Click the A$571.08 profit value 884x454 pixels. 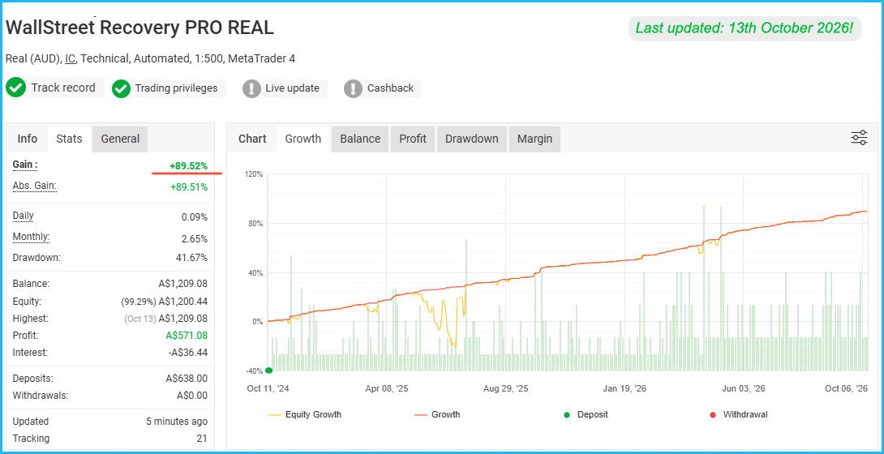tap(187, 336)
